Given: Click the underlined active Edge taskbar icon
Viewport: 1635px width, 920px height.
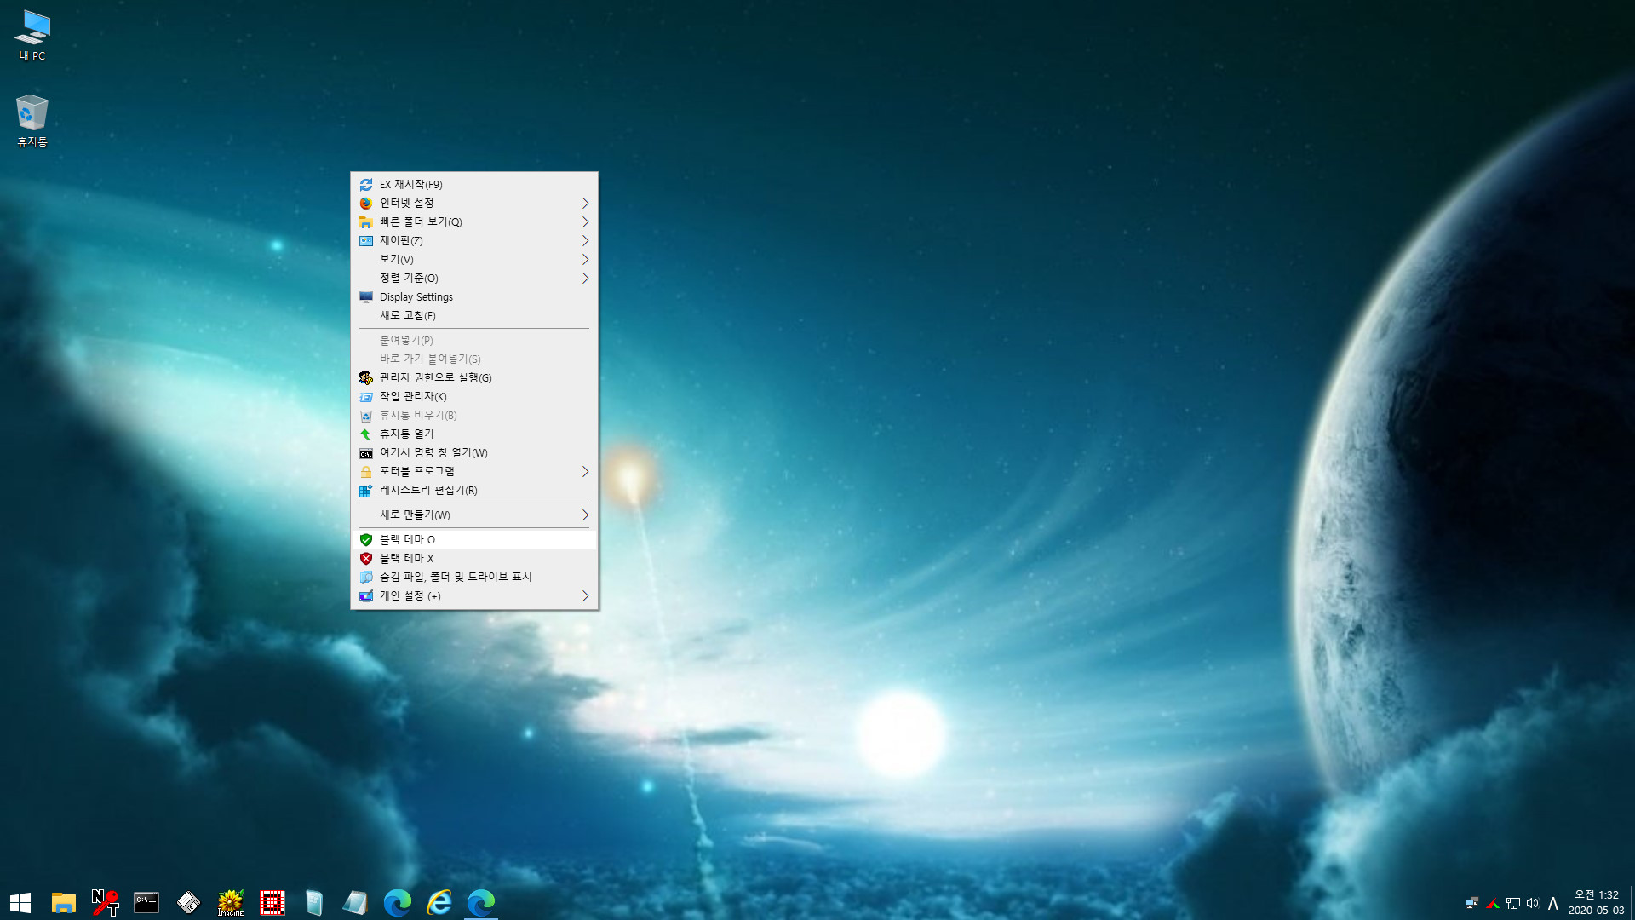Looking at the screenshot, I should point(480,902).
